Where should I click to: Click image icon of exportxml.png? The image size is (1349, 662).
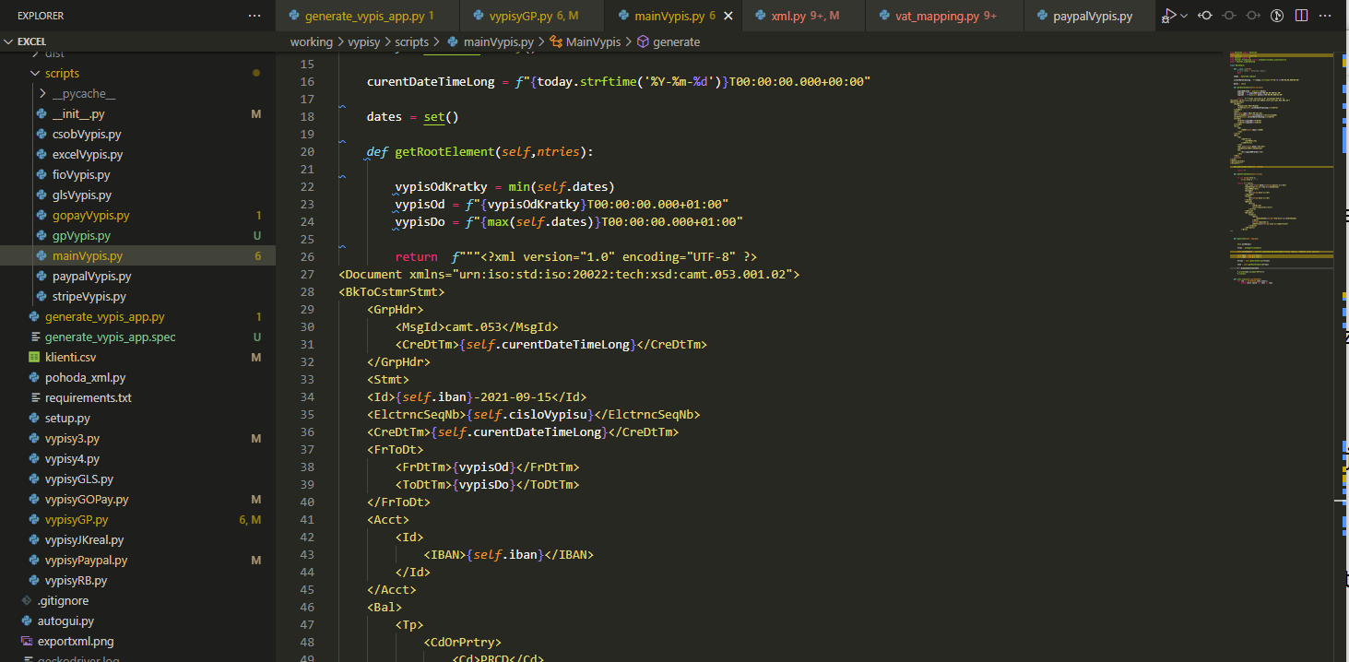tap(27, 641)
